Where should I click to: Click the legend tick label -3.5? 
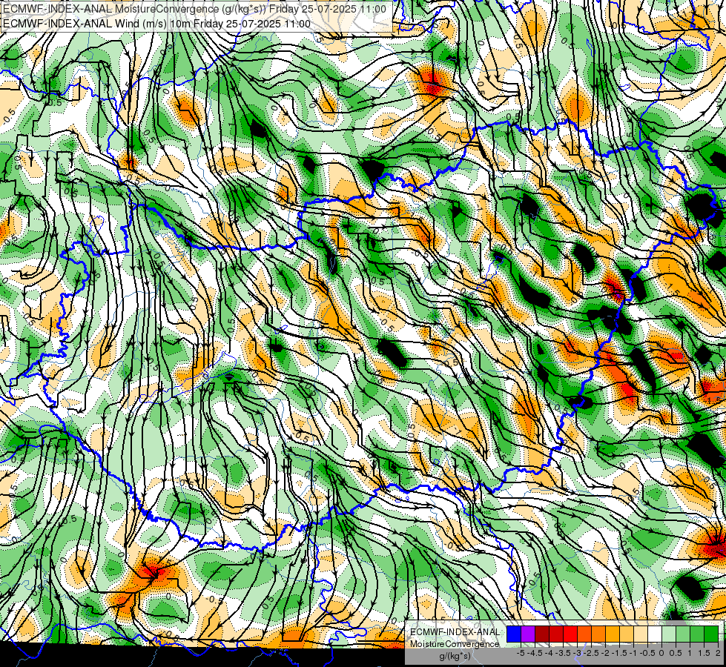(563, 653)
